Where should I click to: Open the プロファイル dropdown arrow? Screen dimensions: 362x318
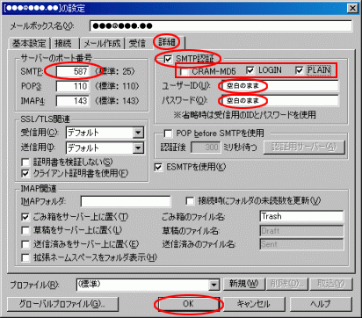pos(214,285)
